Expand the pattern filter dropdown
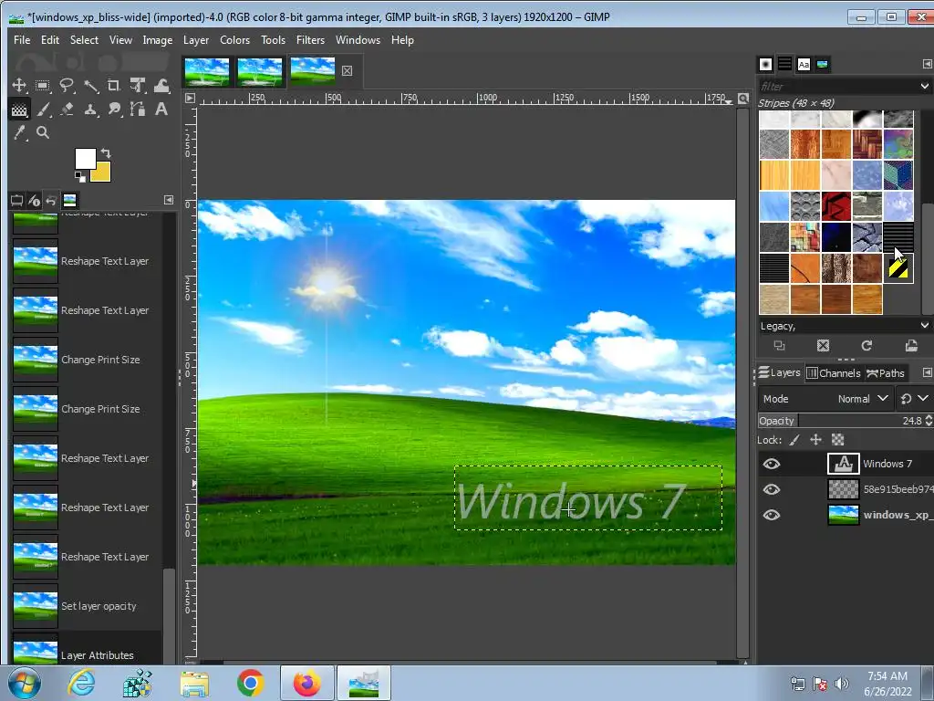The height and width of the screenshot is (701, 934). [x=925, y=87]
